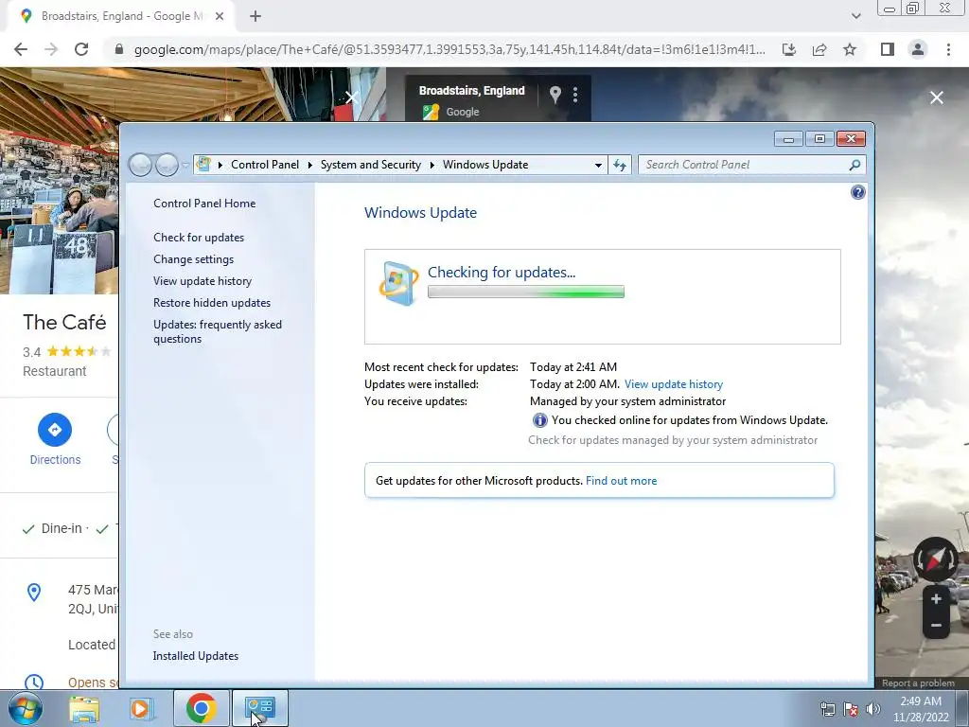The height and width of the screenshot is (727, 969).
Task: Click View update history next to 2:00 AM
Action: pyautogui.click(x=674, y=384)
